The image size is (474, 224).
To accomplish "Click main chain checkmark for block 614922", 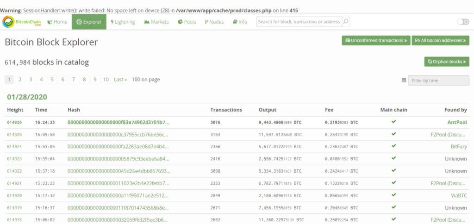I will 393,170.
